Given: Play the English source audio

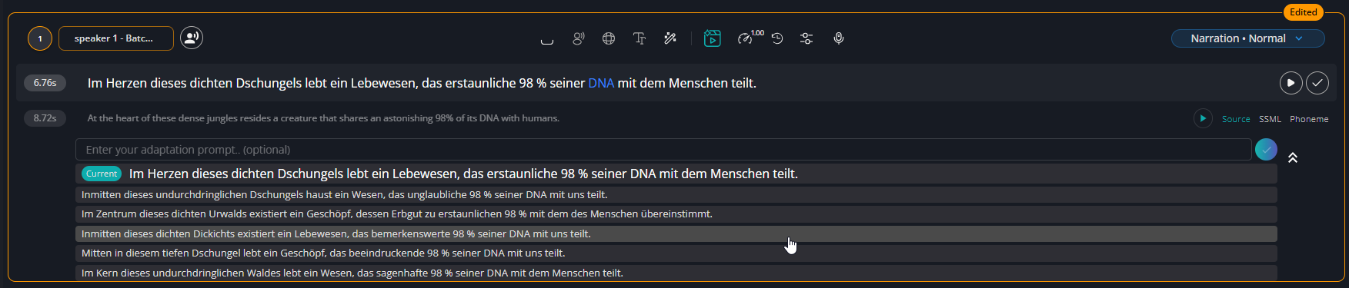Looking at the screenshot, I should pyautogui.click(x=1203, y=118).
